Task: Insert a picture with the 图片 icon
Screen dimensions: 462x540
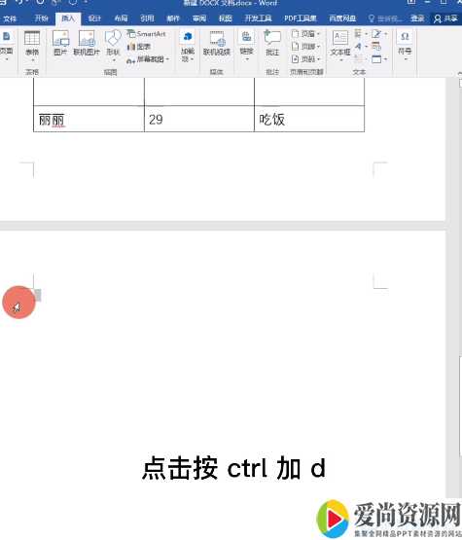Action: (60, 43)
